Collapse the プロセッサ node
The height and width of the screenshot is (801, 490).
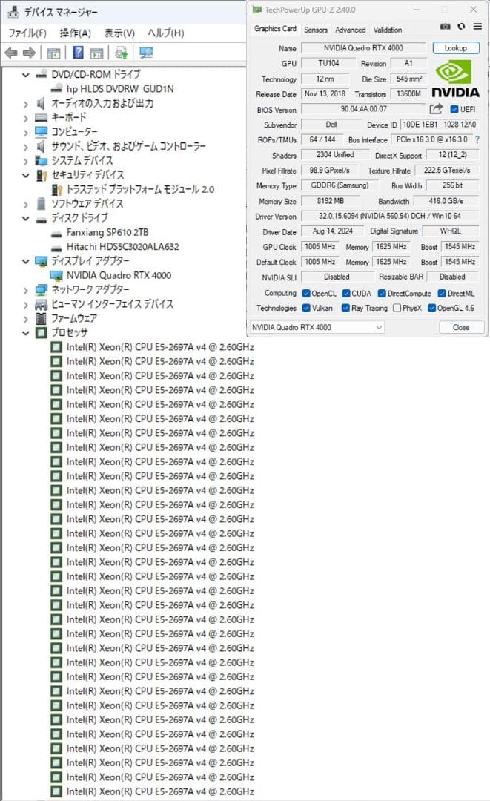[25, 333]
